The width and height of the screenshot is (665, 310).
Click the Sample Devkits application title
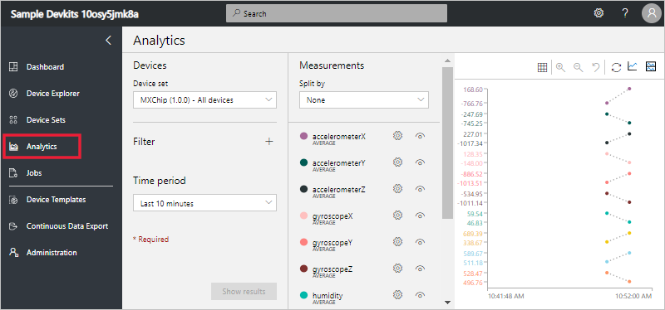75,14
